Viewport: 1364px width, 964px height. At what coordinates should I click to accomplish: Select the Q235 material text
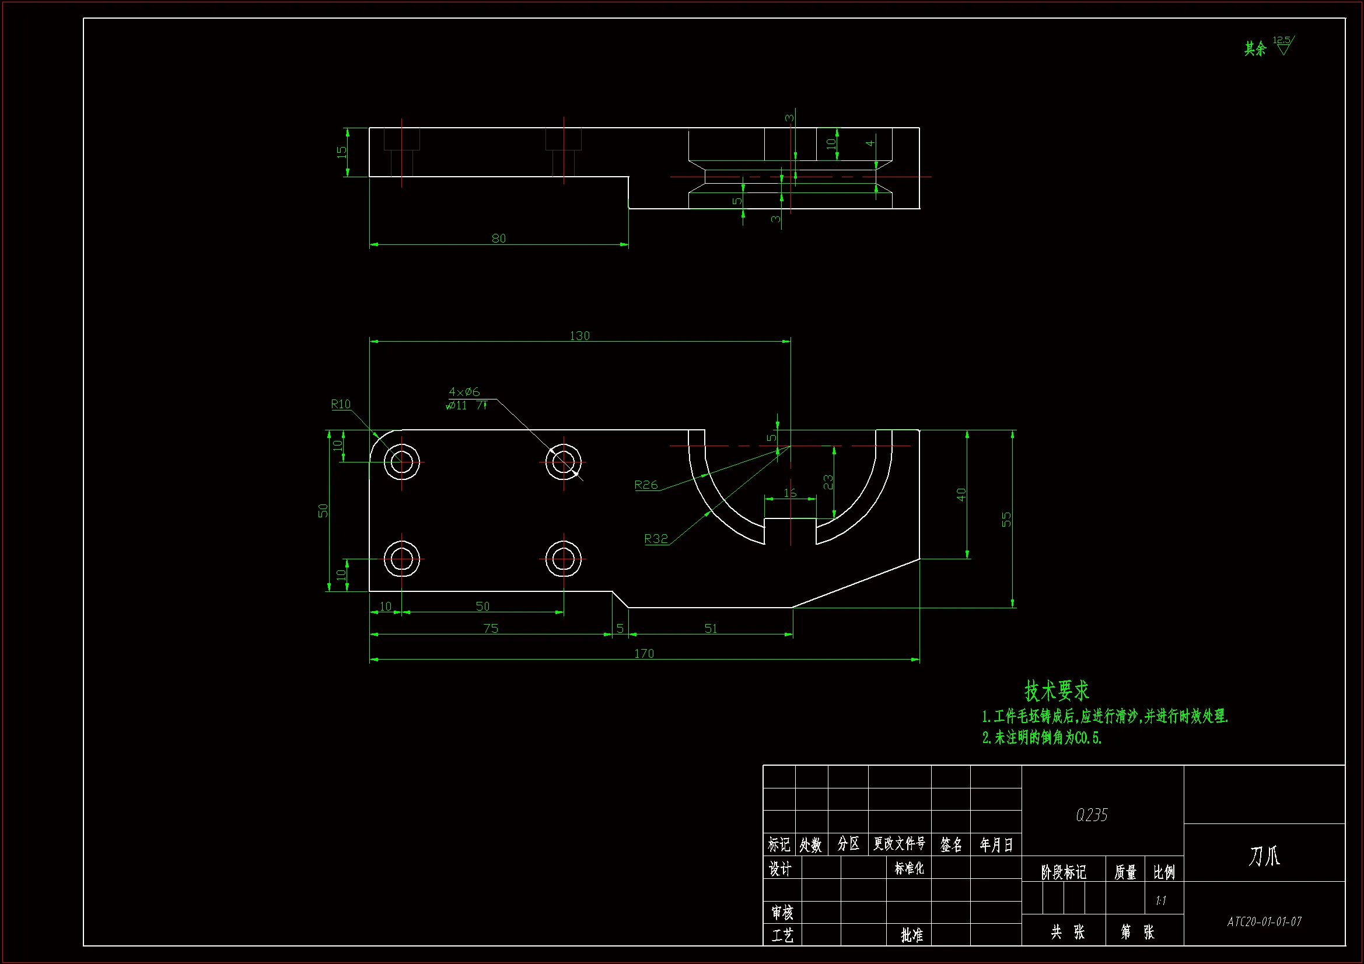pyautogui.click(x=1092, y=815)
